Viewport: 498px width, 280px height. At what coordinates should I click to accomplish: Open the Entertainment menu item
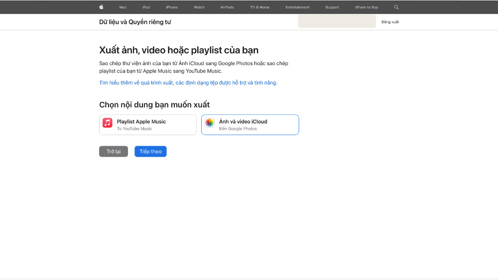click(x=297, y=7)
